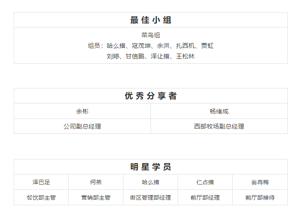The height and width of the screenshot is (217, 306).
Task: Select the 余彬 name cell
Action: point(82,111)
